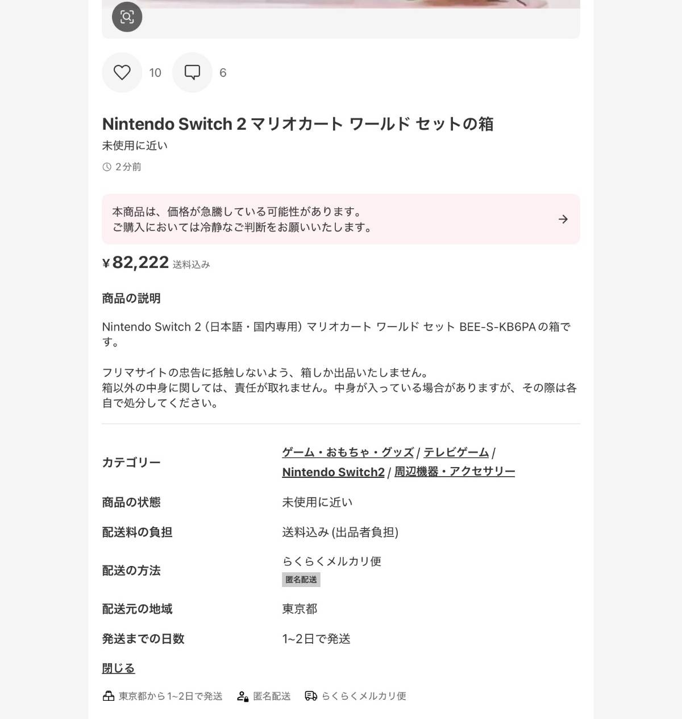
Task: Click the like count 10
Action: tap(155, 73)
